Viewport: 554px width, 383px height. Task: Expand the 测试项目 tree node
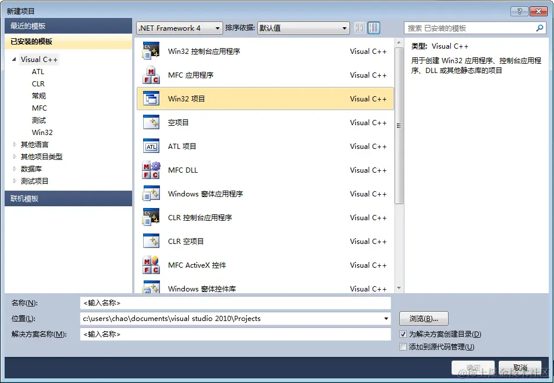pos(14,181)
